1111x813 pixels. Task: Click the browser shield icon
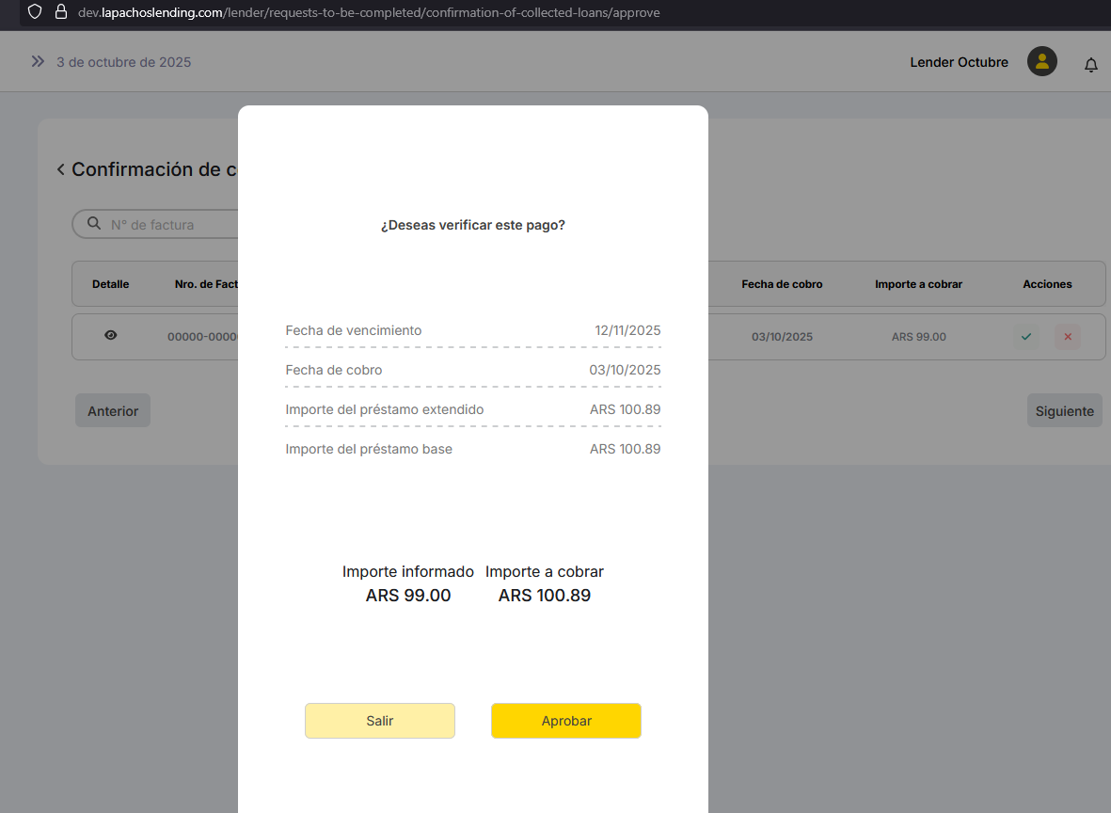35,12
